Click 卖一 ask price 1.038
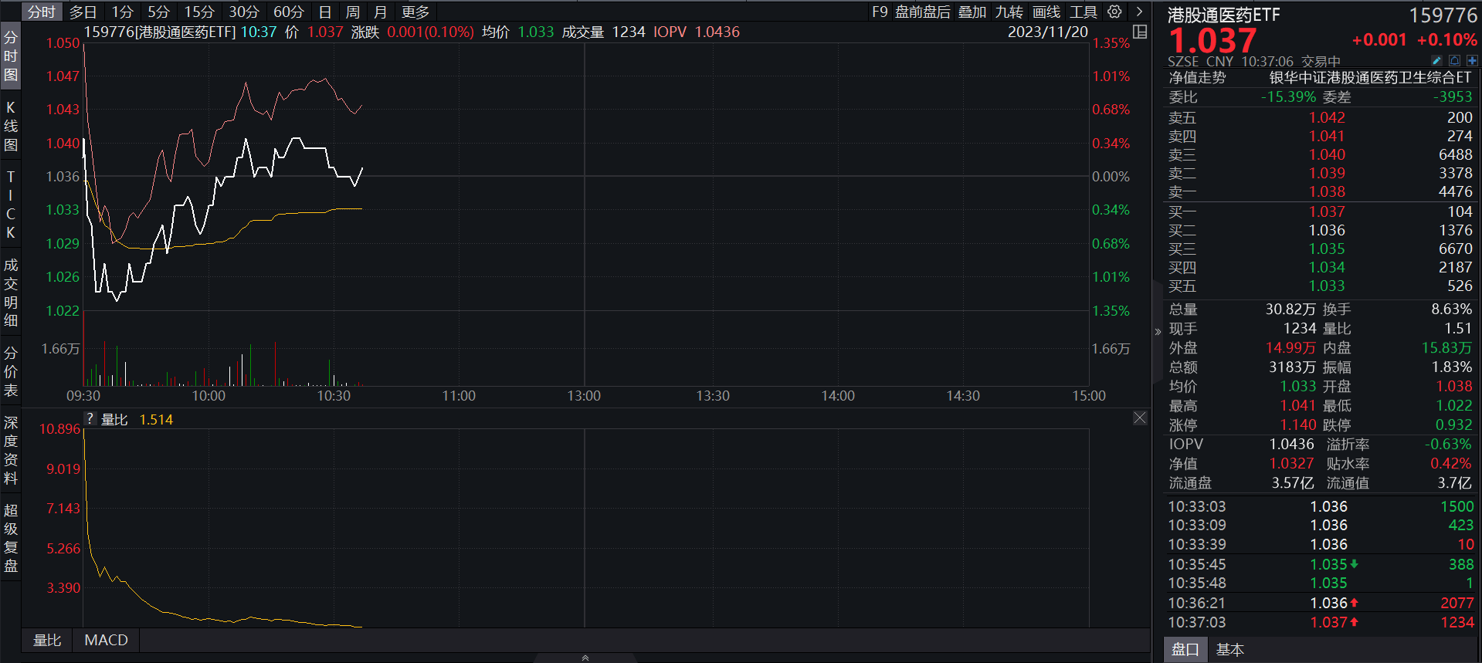The width and height of the screenshot is (1482, 663). click(x=1327, y=191)
